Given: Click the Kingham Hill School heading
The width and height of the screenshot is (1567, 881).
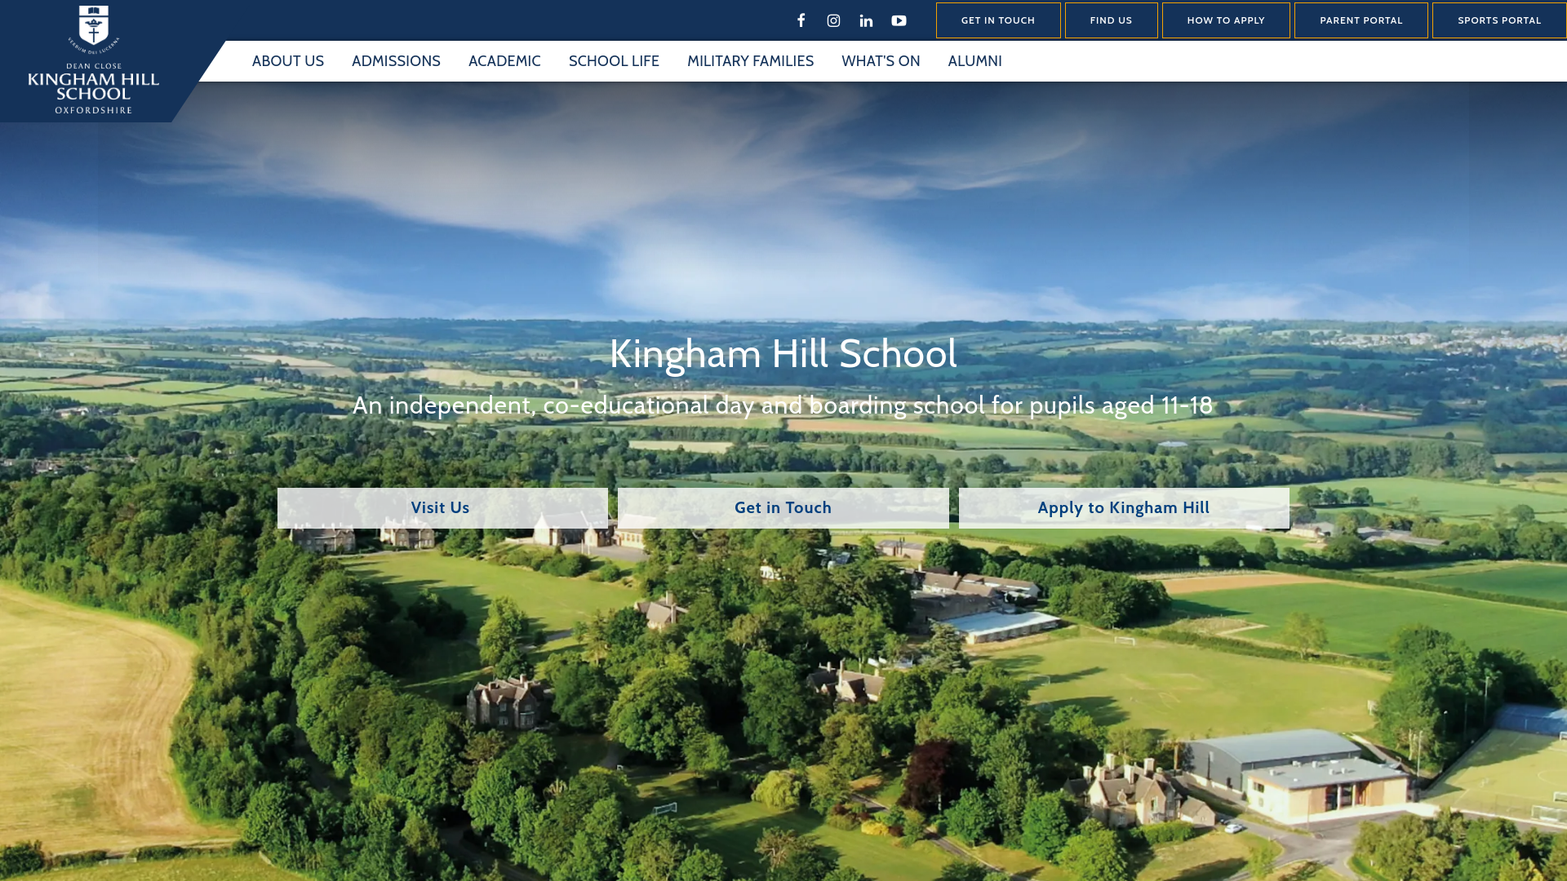Looking at the screenshot, I should [x=783, y=354].
